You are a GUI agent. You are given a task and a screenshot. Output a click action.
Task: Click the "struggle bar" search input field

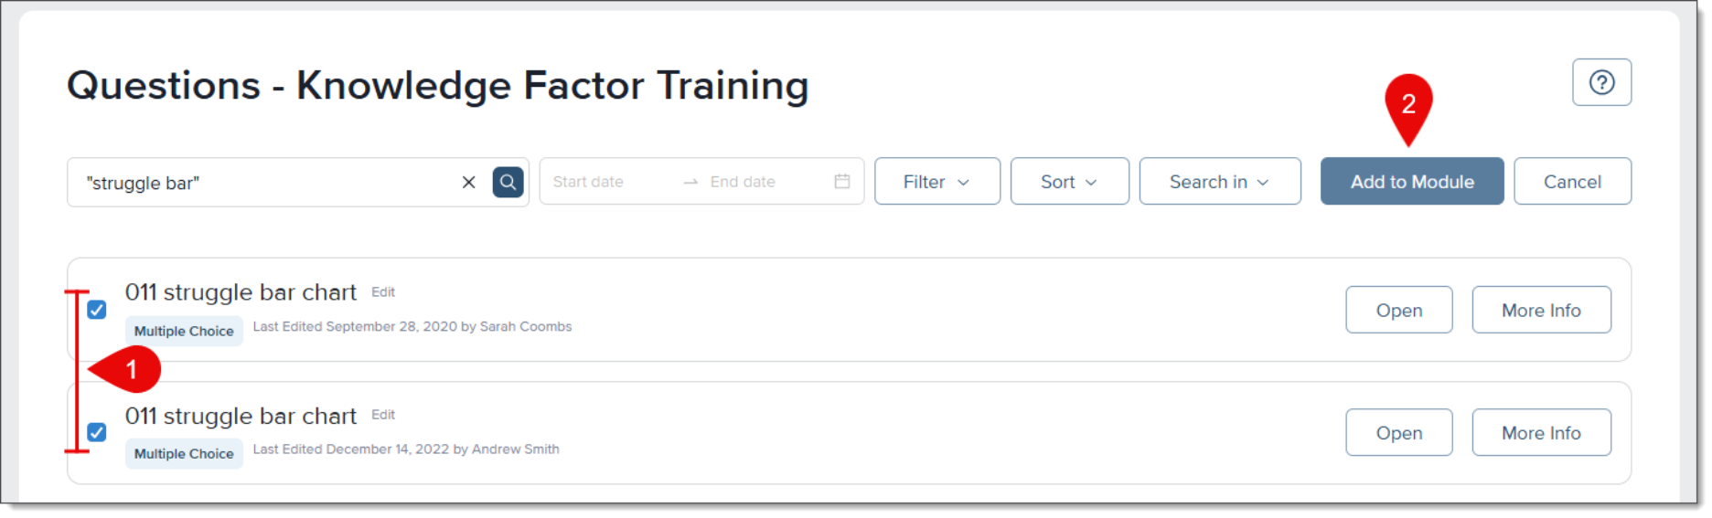coord(265,183)
